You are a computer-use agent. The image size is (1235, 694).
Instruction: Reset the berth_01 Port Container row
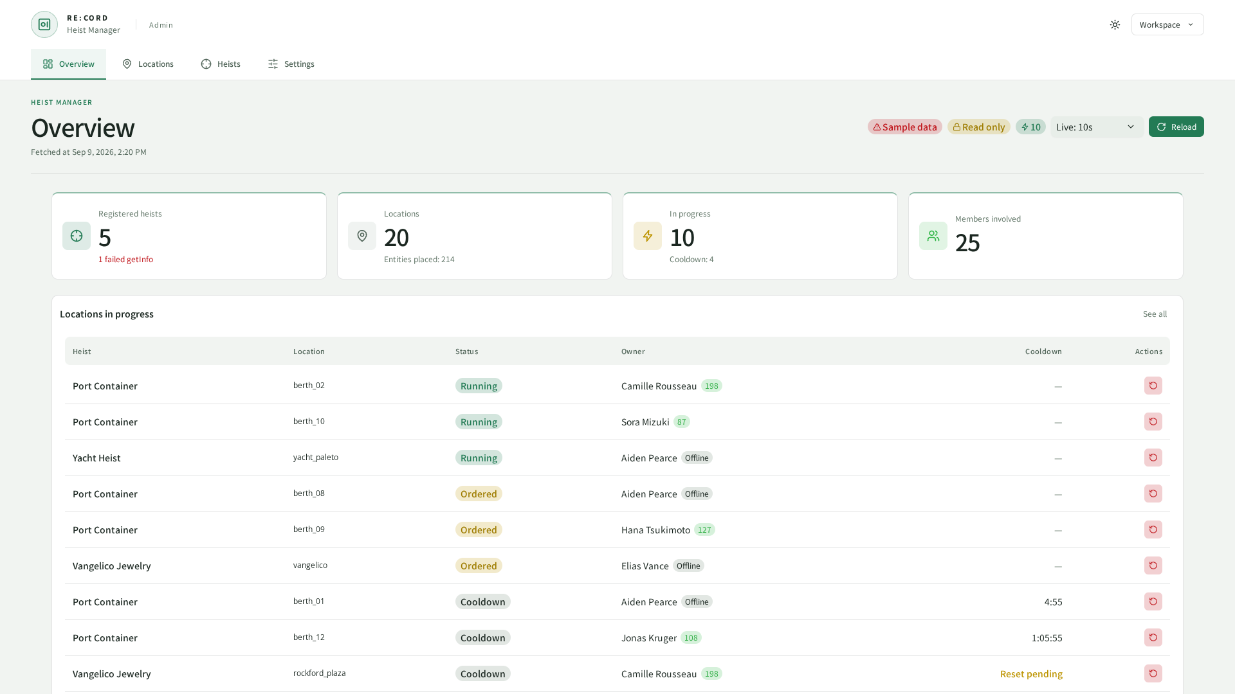coord(1153,601)
